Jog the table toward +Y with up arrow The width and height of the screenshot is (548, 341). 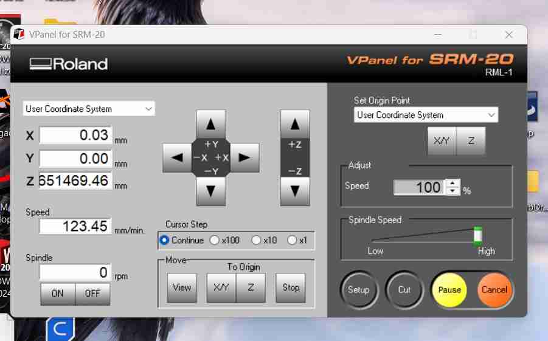210,124
